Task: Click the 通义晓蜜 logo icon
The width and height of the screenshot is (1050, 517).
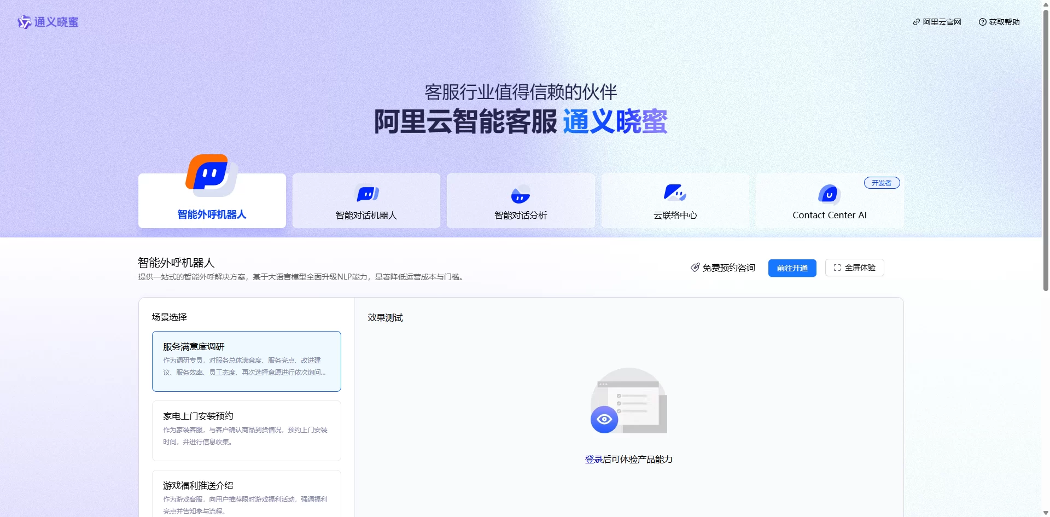Action: [x=24, y=22]
